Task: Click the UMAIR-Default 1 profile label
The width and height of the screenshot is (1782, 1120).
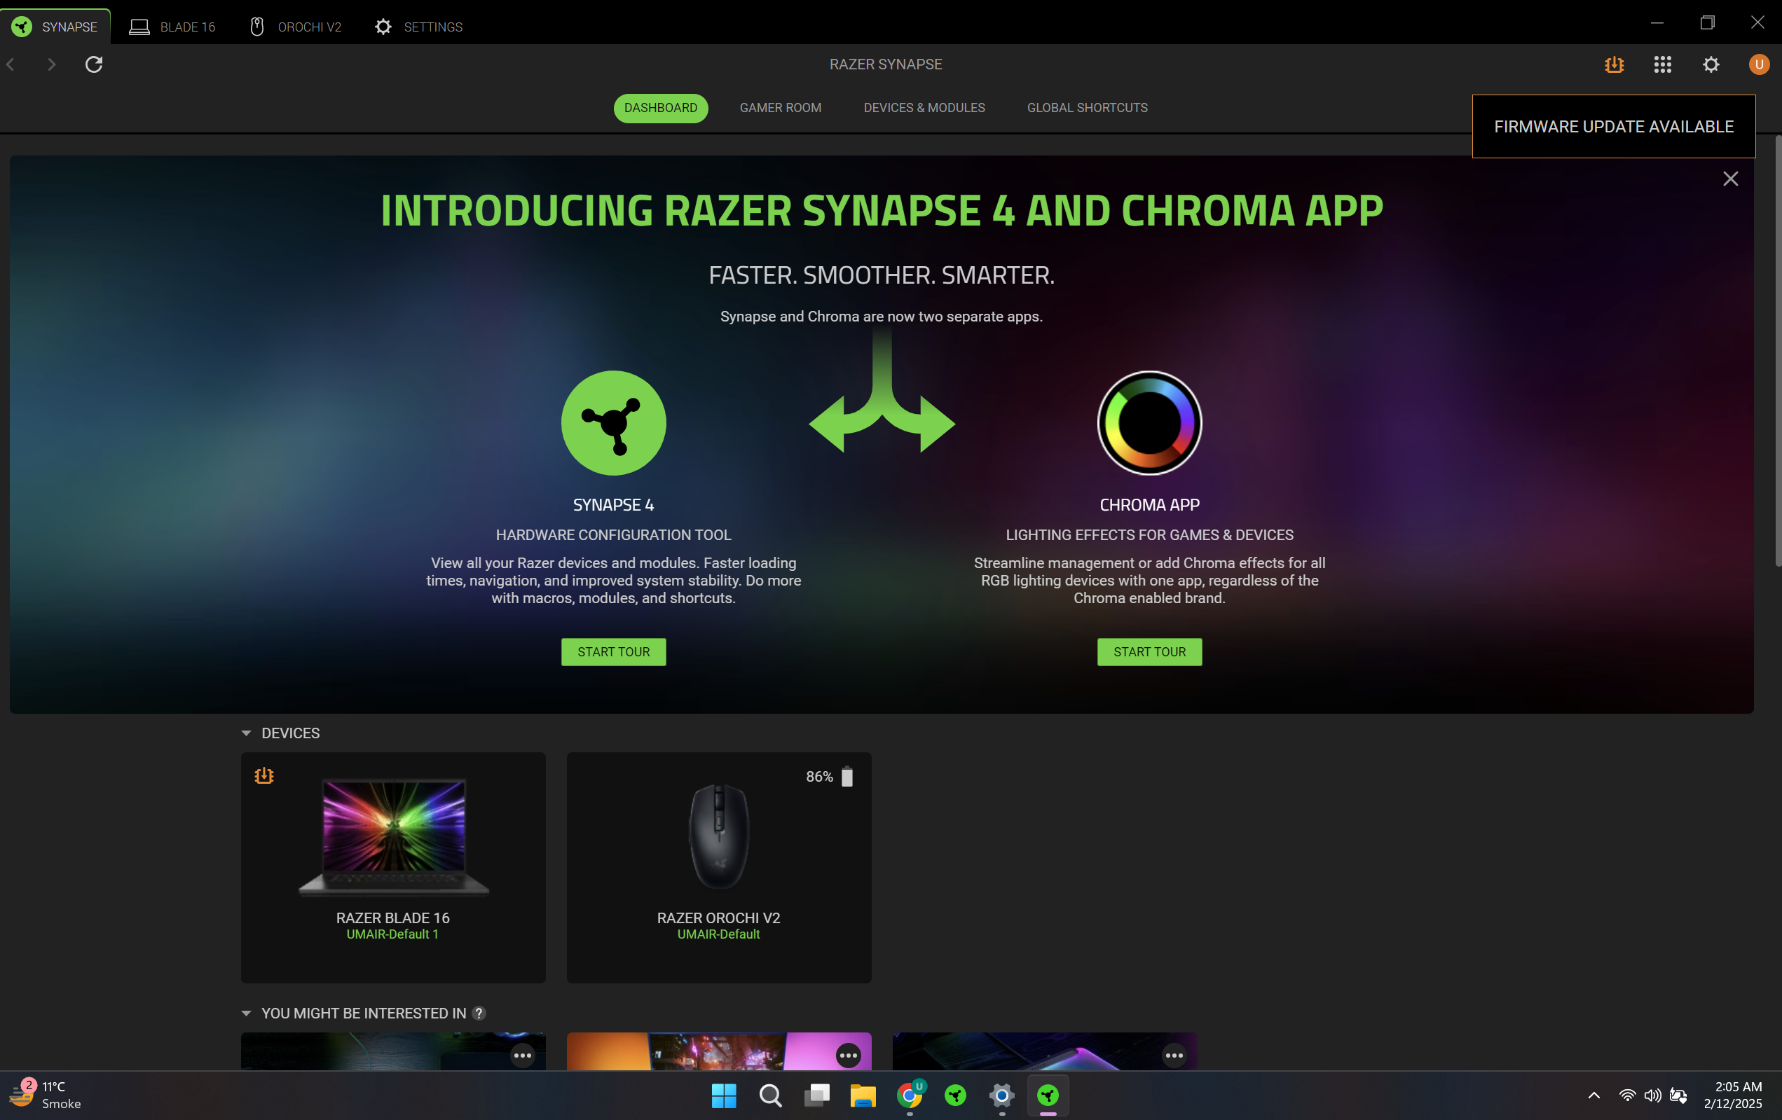Action: (x=393, y=934)
